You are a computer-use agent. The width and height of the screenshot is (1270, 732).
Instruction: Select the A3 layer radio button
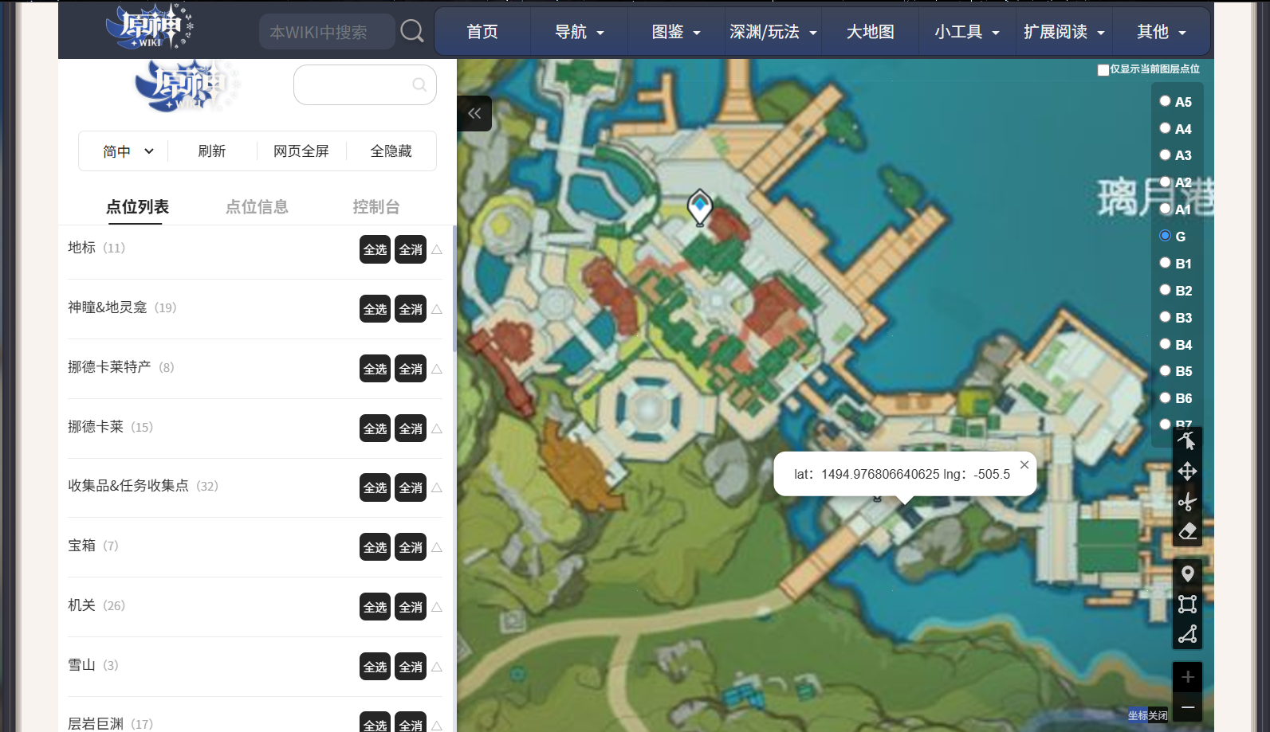(1165, 155)
